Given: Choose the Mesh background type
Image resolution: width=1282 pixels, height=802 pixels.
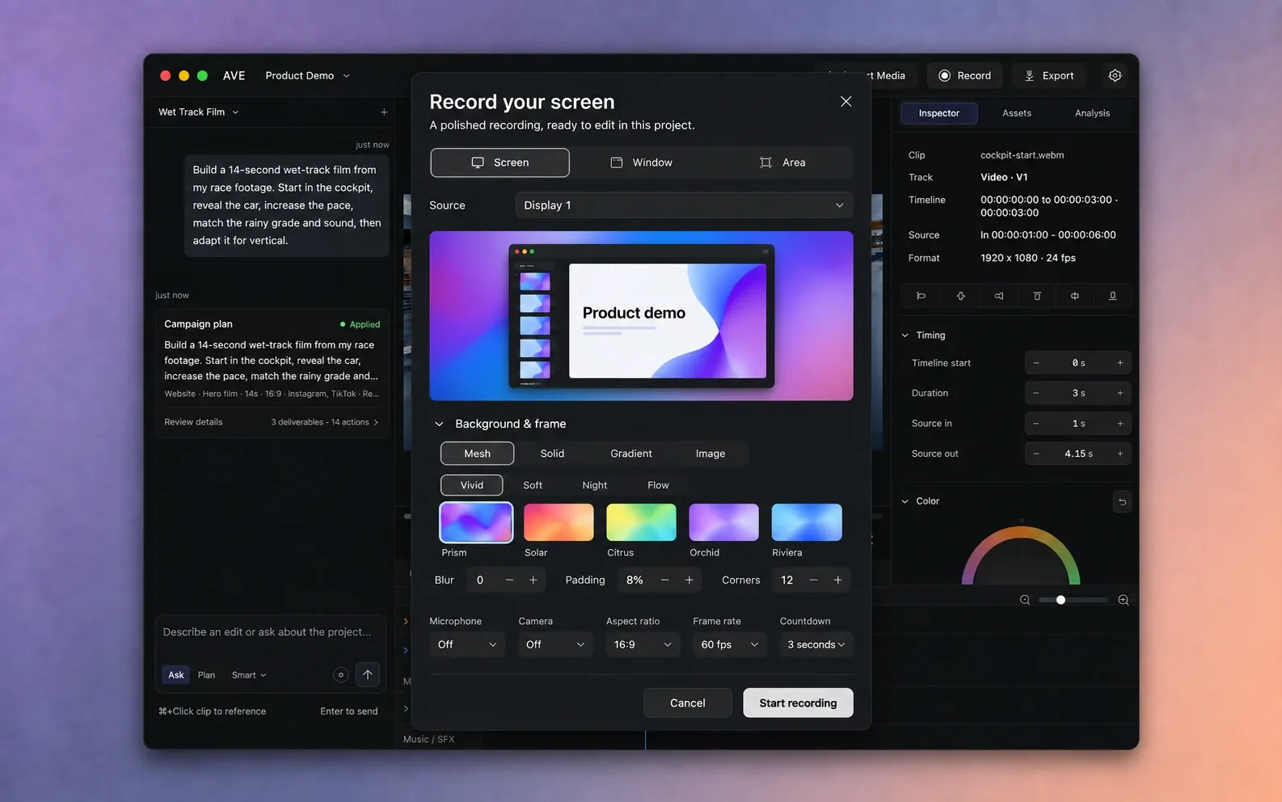Looking at the screenshot, I should (477, 454).
